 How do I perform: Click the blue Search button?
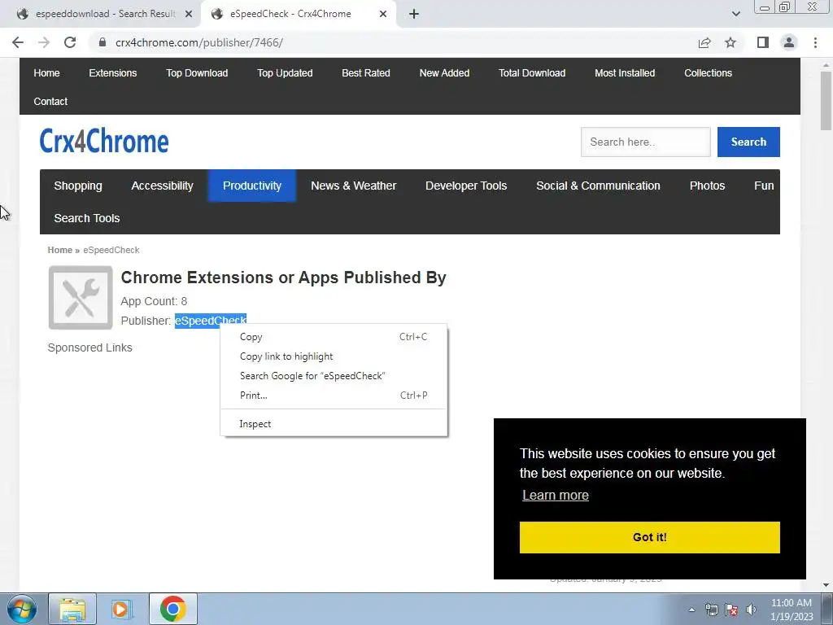click(x=748, y=142)
